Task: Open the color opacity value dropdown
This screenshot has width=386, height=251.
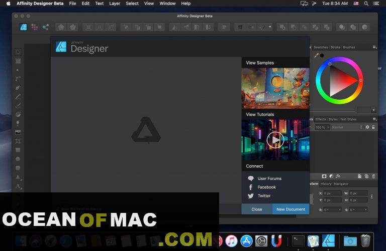Action: click(374, 110)
